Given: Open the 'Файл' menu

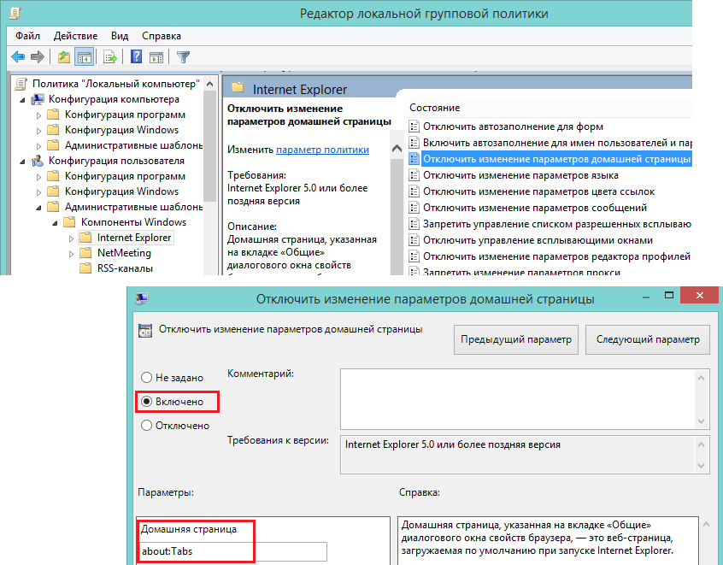Looking at the screenshot, I should pyautogui.click(x=27, y=36).
